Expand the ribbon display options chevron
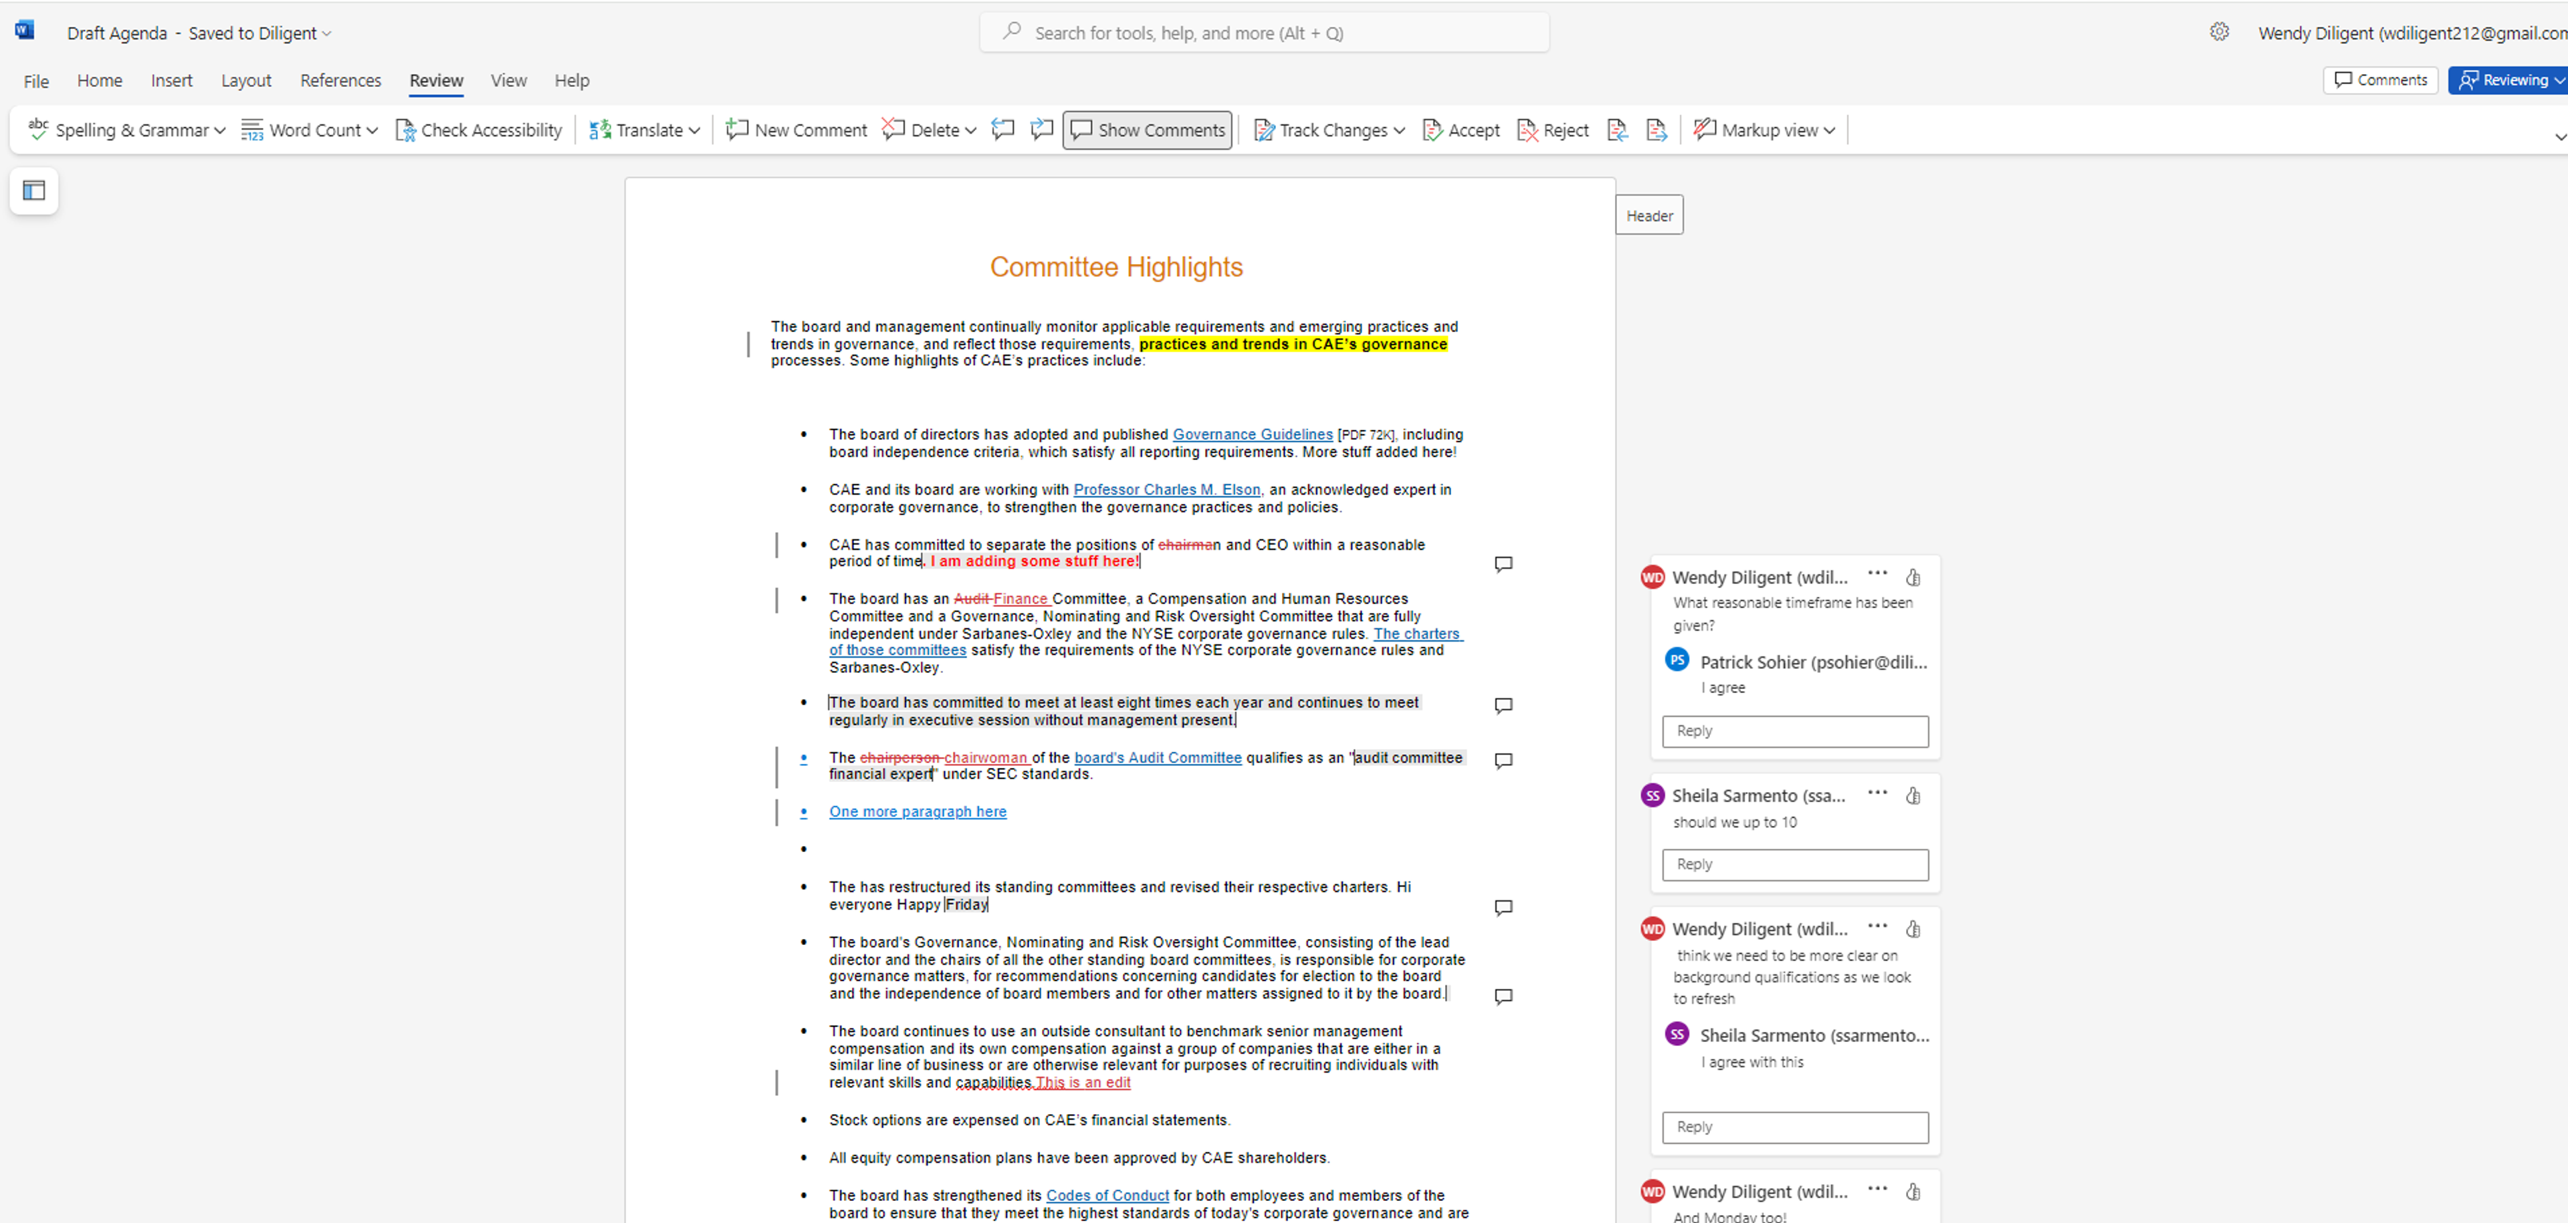Viewport: 2568px width, 1223px height. pos(2559,136)
